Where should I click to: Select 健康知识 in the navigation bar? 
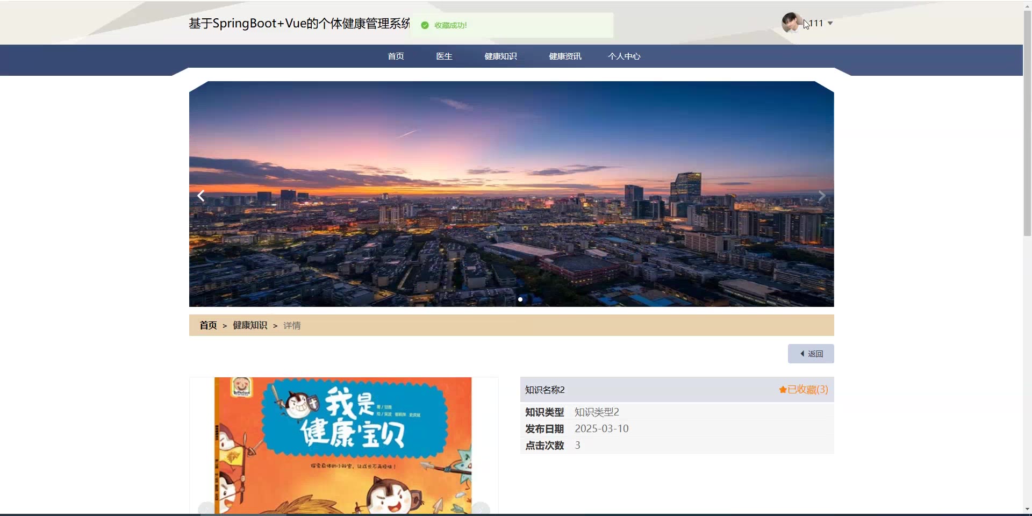coord(500,56)
